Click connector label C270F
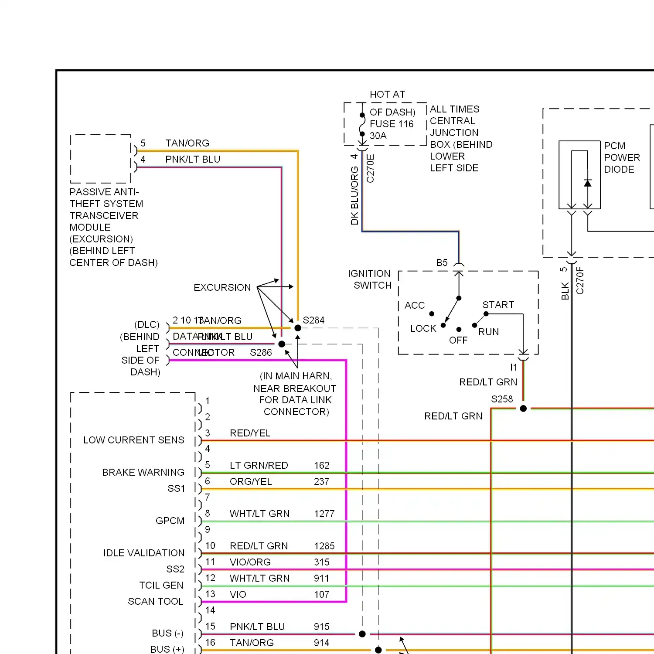 point(580,281)
